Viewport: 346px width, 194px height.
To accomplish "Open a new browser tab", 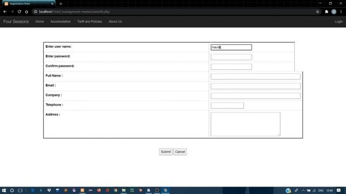I will (61, 4).
